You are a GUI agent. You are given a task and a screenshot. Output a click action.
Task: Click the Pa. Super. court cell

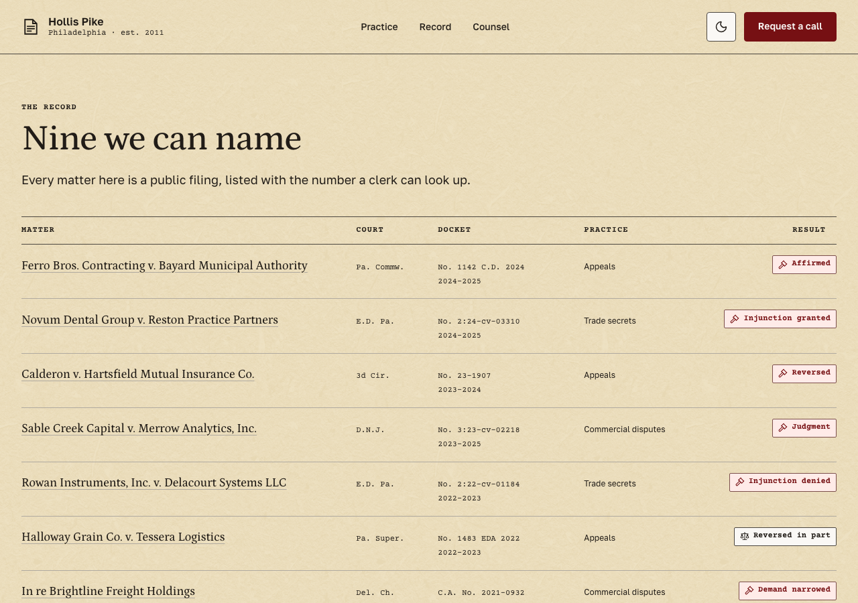pyautogui.click(x=380, y=538)
